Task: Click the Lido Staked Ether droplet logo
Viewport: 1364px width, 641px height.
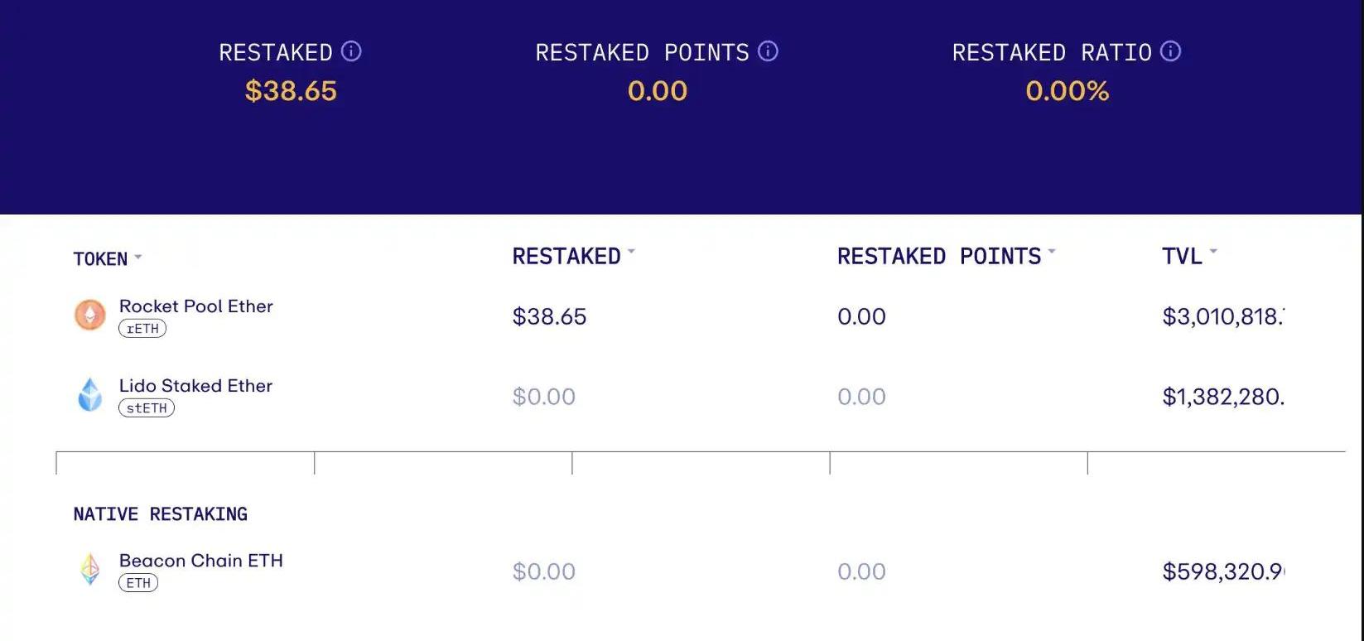Action: tap(90, 394)
